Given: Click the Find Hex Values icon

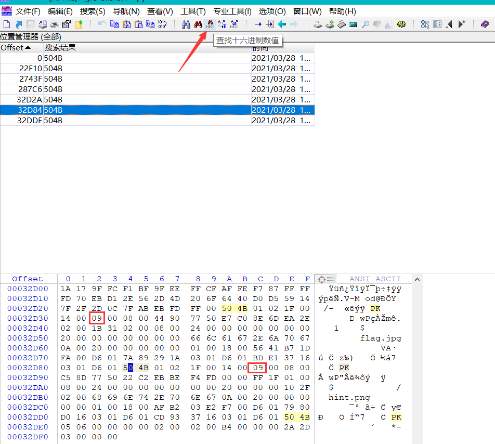Looking at the screenshot, I should pos(210,24).
